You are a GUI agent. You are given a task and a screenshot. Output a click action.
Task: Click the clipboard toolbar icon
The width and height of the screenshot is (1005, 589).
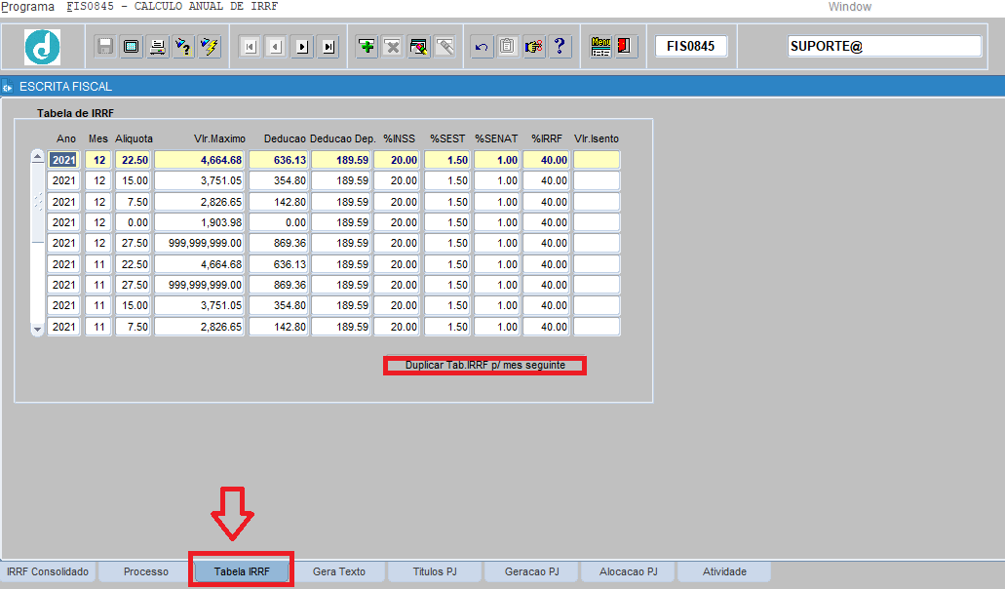(x=507, y=47)
